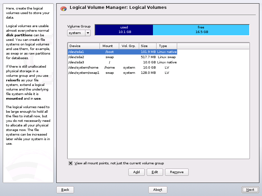Click the Volume Group label
The width and height of the screenshot is (262, 196).
tap(79, 26)
